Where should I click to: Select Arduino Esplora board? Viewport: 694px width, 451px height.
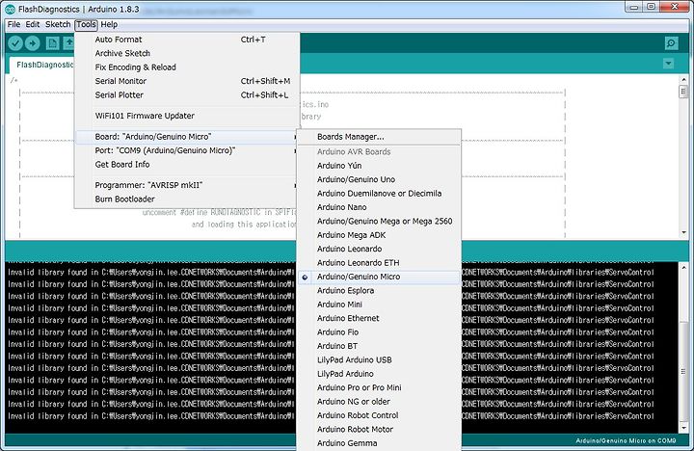point(379,291)
